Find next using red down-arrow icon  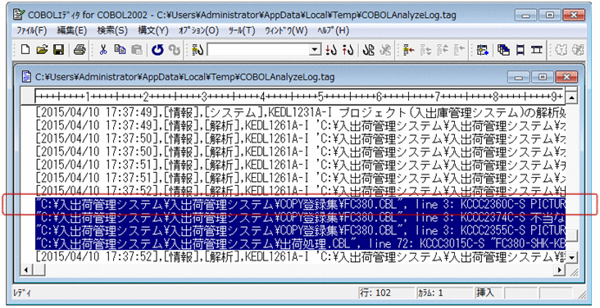click(331, 50)
